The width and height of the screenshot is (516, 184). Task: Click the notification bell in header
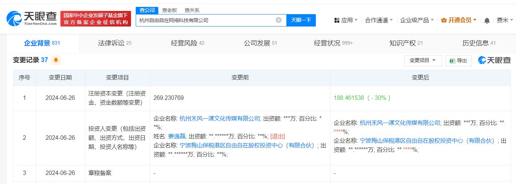click(x=487, y=21)
